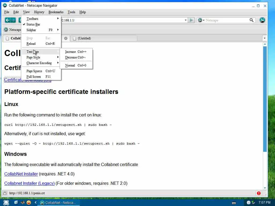
Task: Click into the Netscape search field
Action: 227,20
